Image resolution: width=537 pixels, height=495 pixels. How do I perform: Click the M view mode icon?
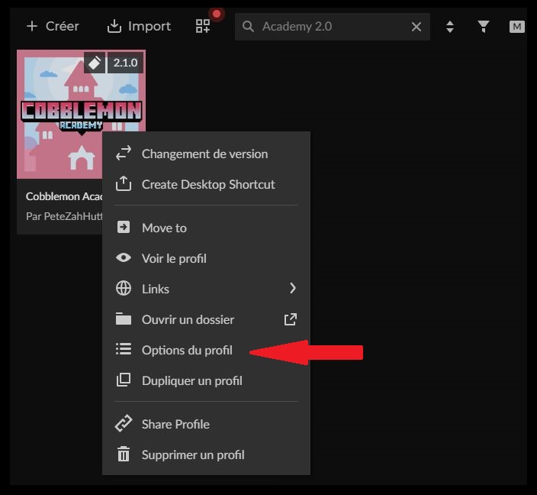point(517,27)
